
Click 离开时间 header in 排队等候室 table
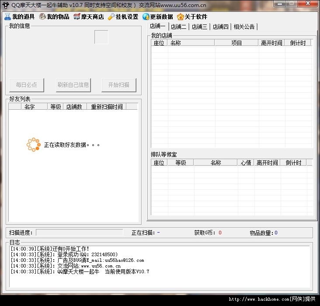267,163
